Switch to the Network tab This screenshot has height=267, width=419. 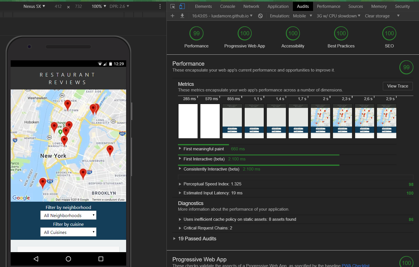coord(251,6)
